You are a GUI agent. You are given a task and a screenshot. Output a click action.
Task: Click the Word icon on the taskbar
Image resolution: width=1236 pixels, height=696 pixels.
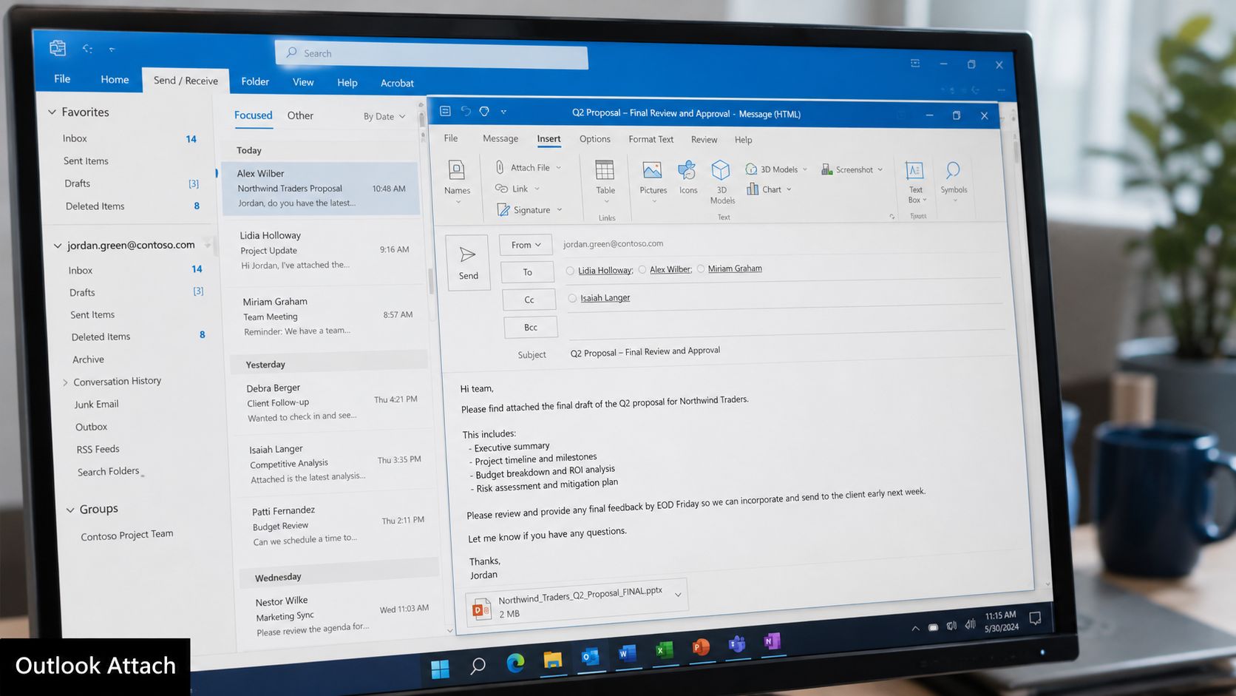pyautogui.click(x=627, y=652)
